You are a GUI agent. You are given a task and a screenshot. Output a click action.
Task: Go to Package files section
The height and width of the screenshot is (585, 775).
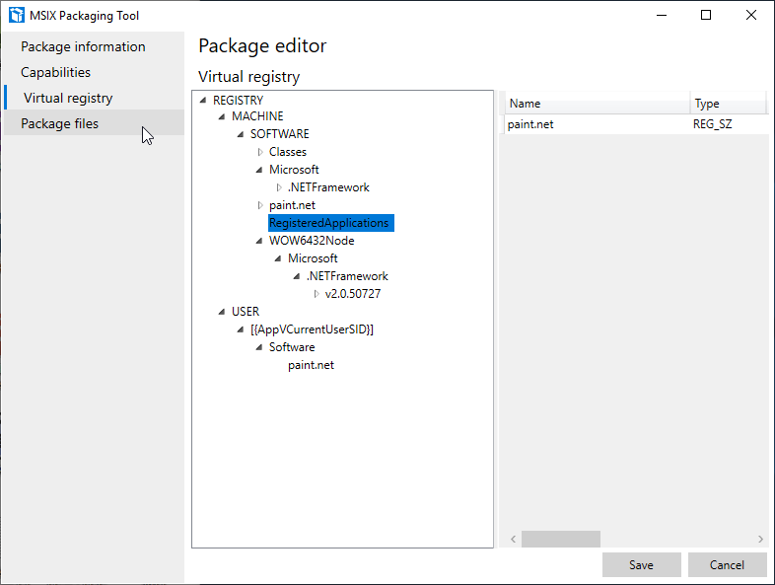(x=59, y=123)
